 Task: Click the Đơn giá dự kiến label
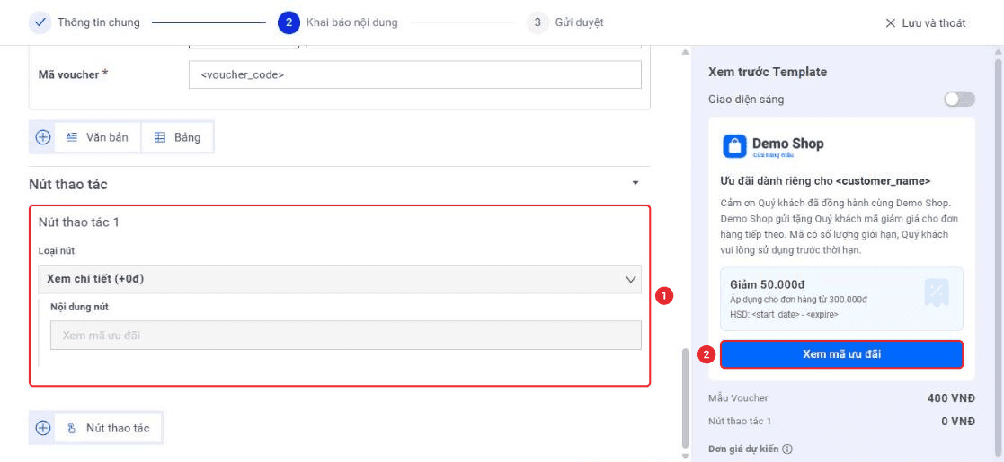744,449
